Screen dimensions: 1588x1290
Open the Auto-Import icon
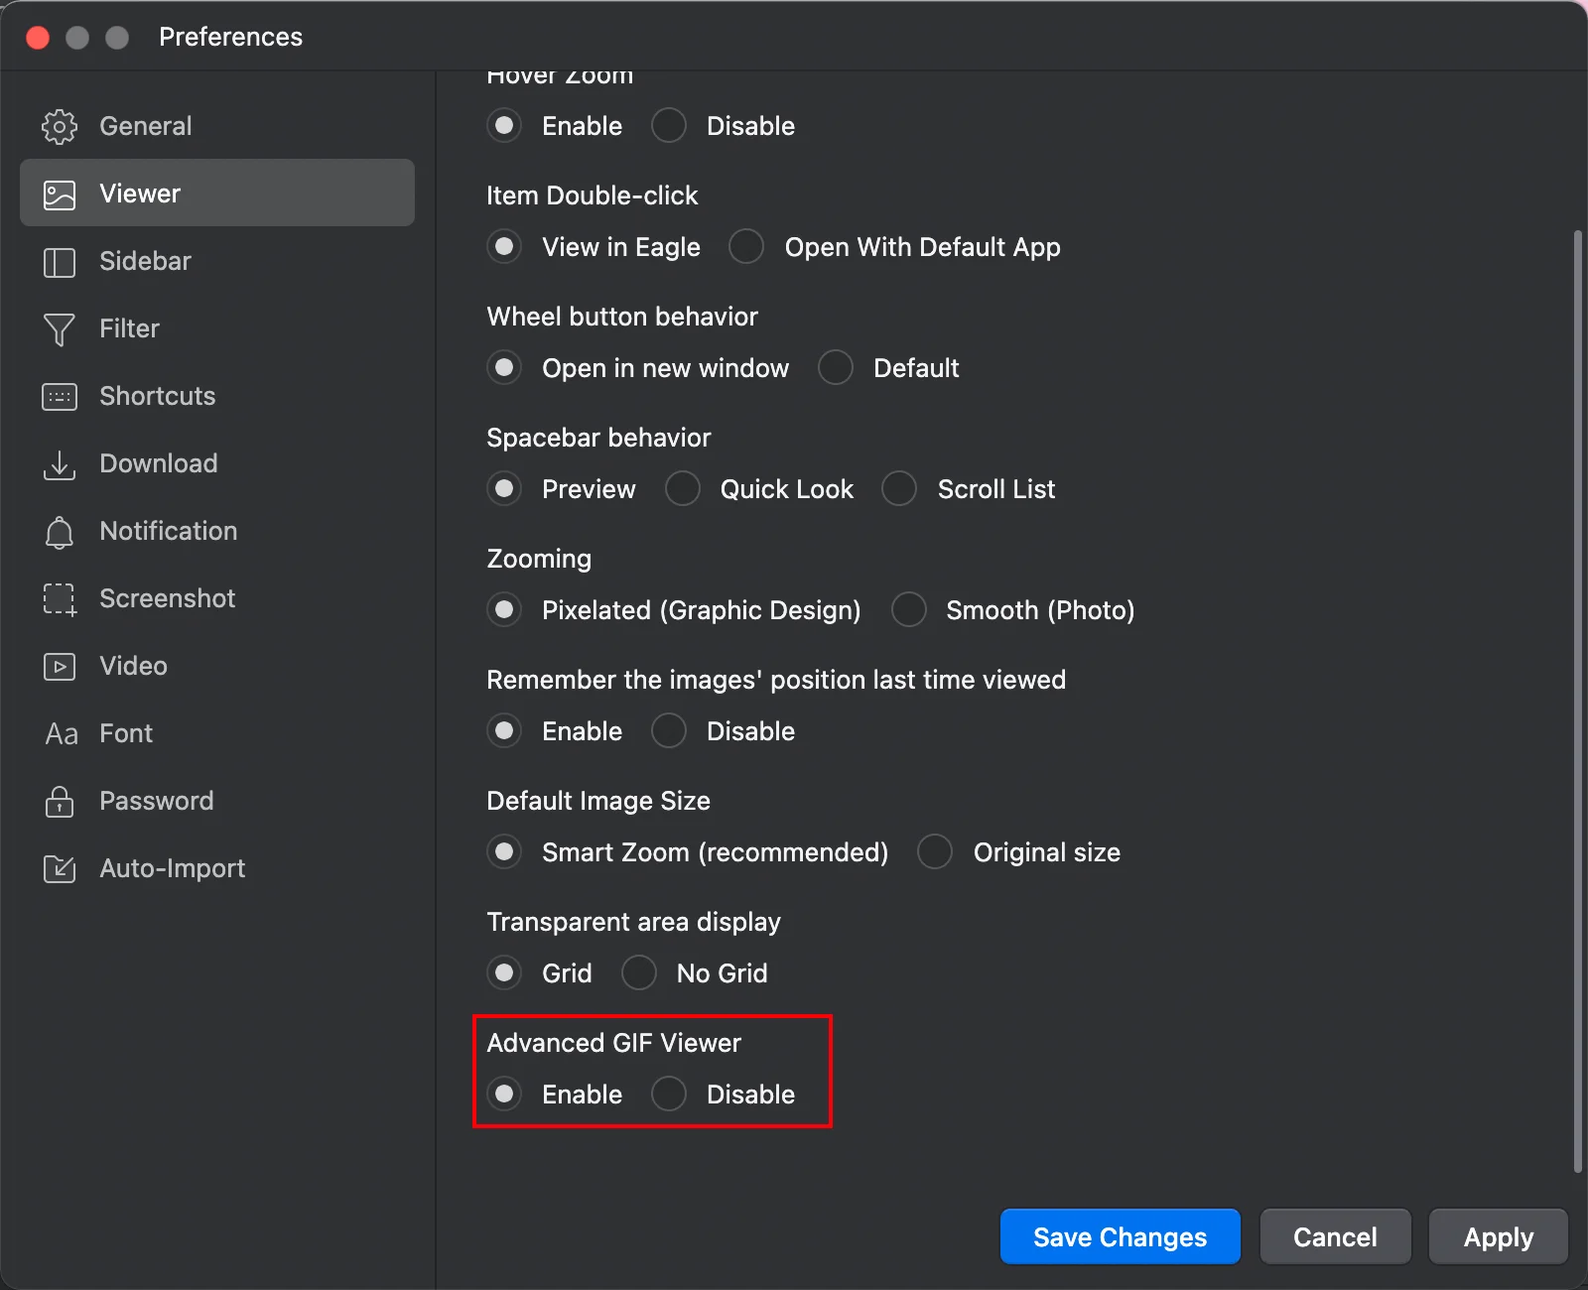coord(60,868)
